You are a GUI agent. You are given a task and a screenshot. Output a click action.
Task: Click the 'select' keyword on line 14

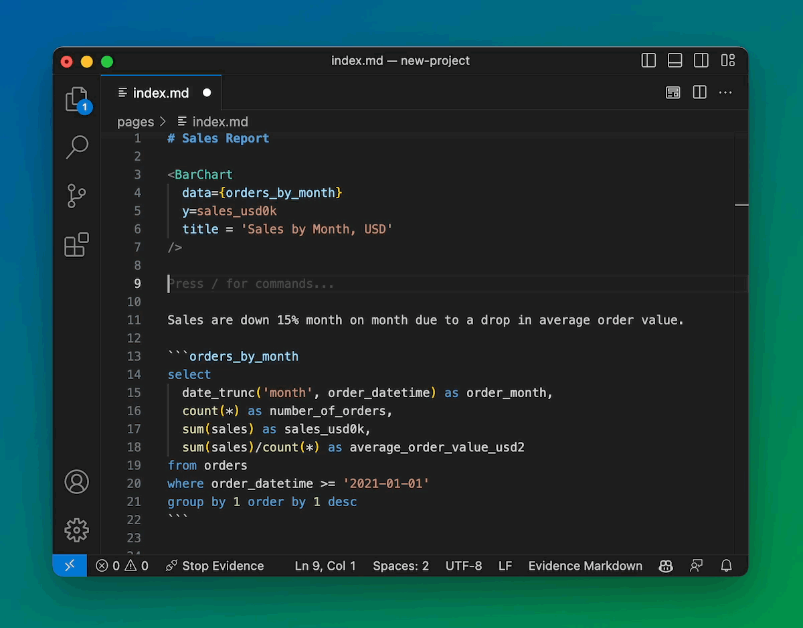pyautogui.click(x=189, y=374)
